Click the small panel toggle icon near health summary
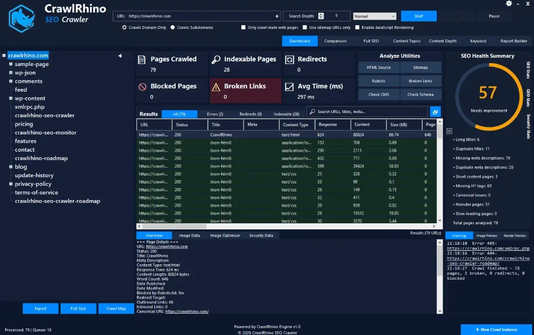534x335 pixels. tap(449, 131)
